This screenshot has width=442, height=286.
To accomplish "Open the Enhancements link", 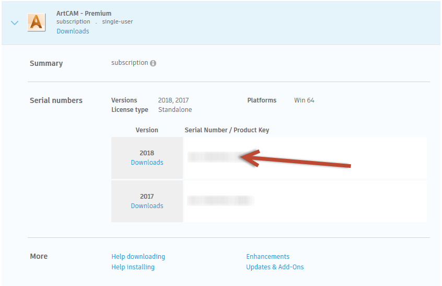I will (x=268, y=257).
